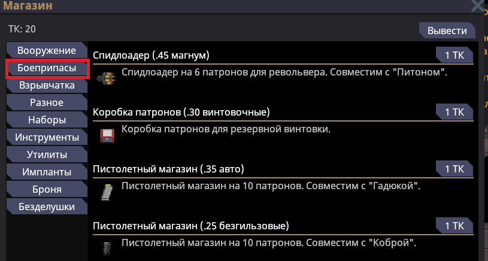Show the Наборы category

pyautogui.click(x=47, y=120)
